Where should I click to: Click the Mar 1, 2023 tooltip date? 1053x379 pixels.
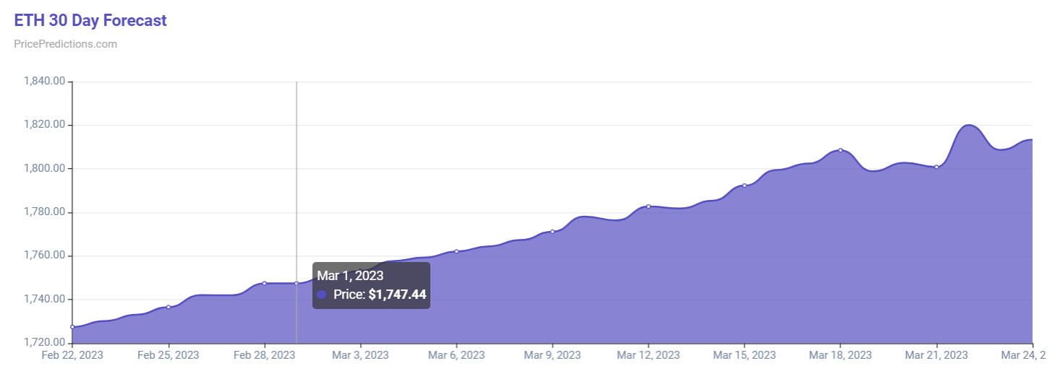[350, 275]
